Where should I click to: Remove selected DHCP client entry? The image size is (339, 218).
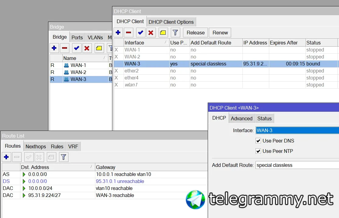129,33
